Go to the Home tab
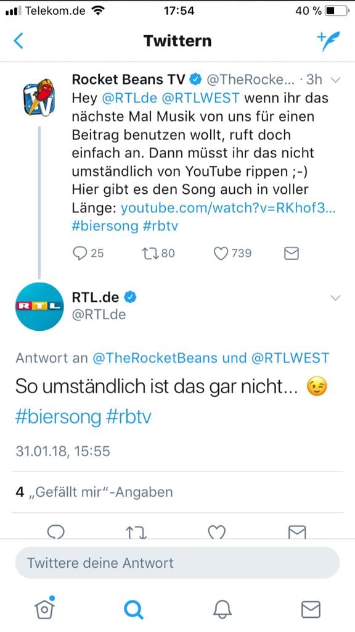The width and height of the screenshot is (355, 632). (x=44, y=608)
